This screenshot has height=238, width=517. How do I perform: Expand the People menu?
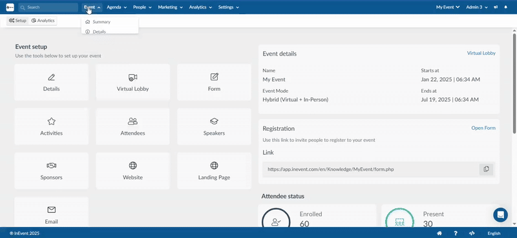point(142,7)
